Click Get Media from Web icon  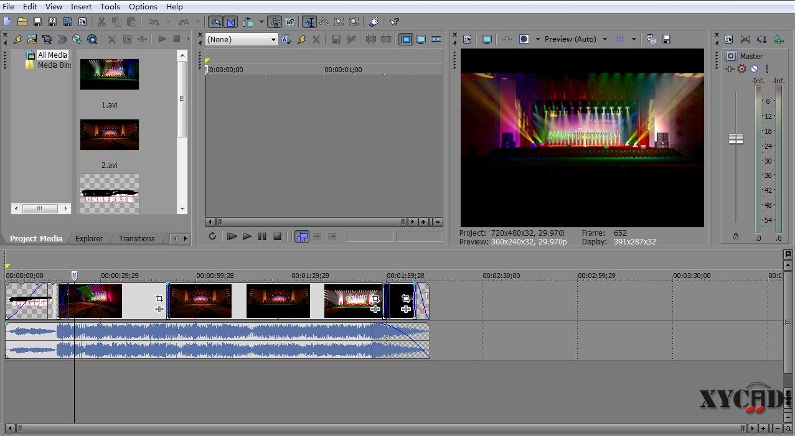[x=92, y=39]
